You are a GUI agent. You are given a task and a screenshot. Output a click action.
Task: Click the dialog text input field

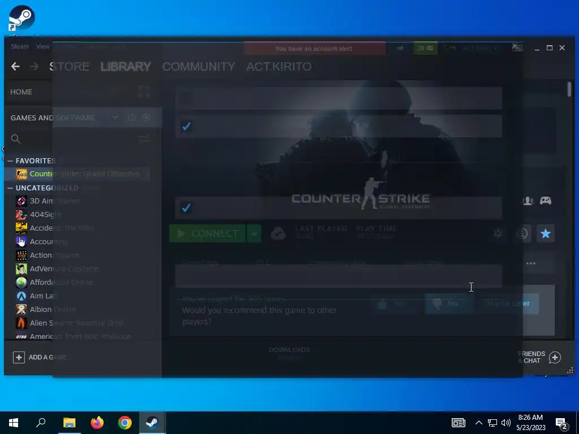click(x=339, y=276)
